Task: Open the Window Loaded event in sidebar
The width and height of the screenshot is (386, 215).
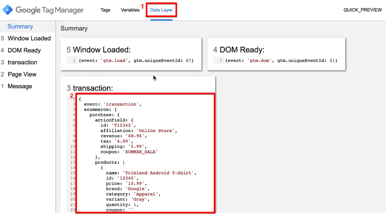Action: (29, 38)
